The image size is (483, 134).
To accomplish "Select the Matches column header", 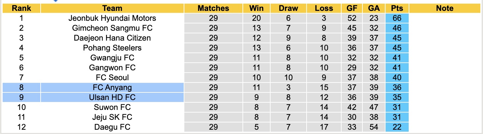I will [213, 8].
